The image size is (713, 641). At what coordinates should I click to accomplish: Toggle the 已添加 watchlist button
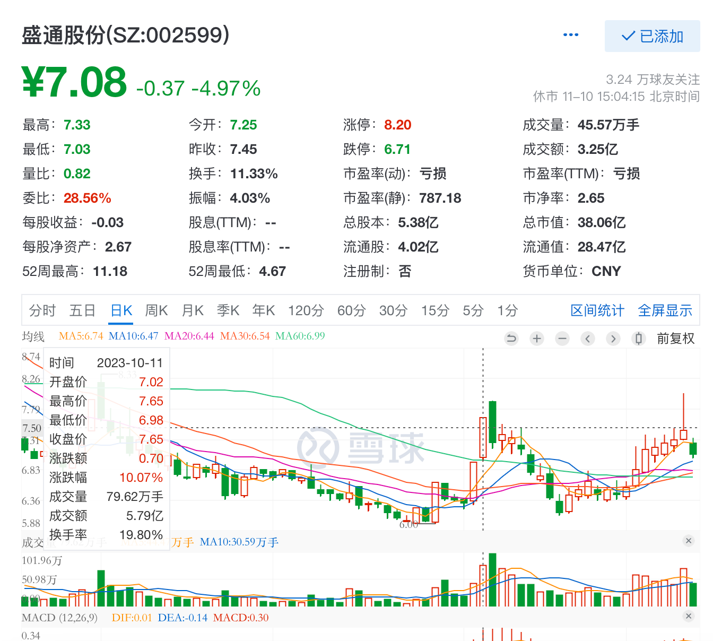pyautogui.click(x=652, y=36)
